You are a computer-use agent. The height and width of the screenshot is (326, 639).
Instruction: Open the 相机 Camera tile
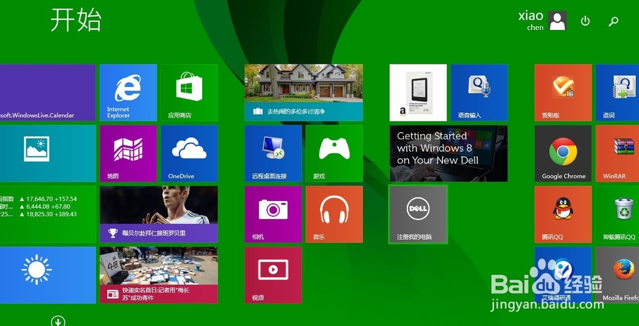click(273, 214)
